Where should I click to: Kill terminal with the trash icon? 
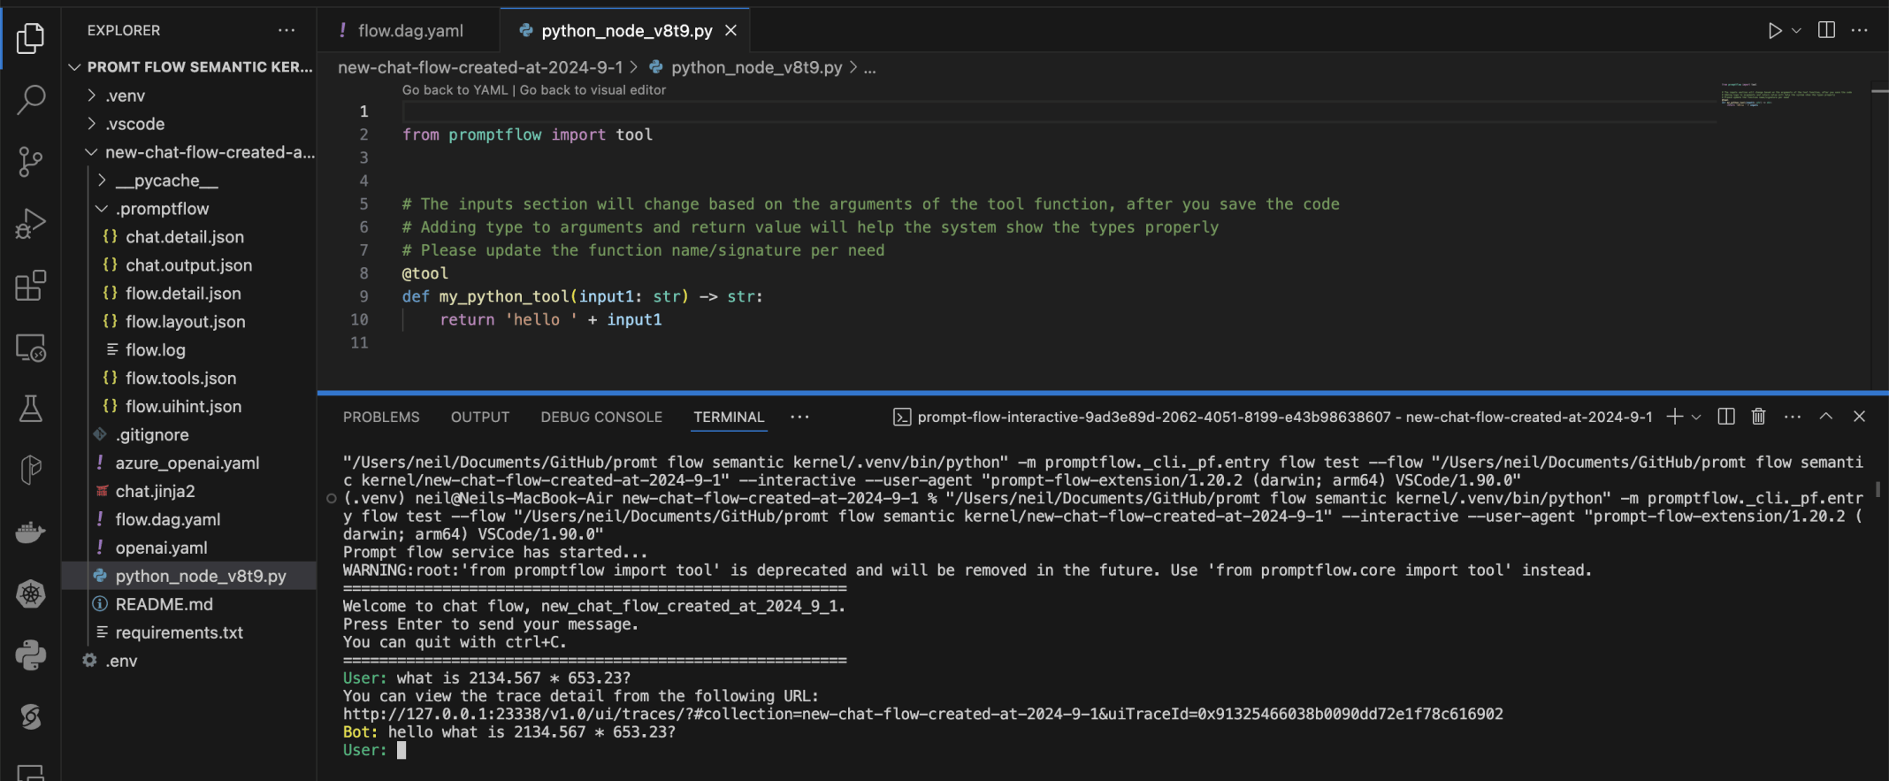tap(1758, 417)
